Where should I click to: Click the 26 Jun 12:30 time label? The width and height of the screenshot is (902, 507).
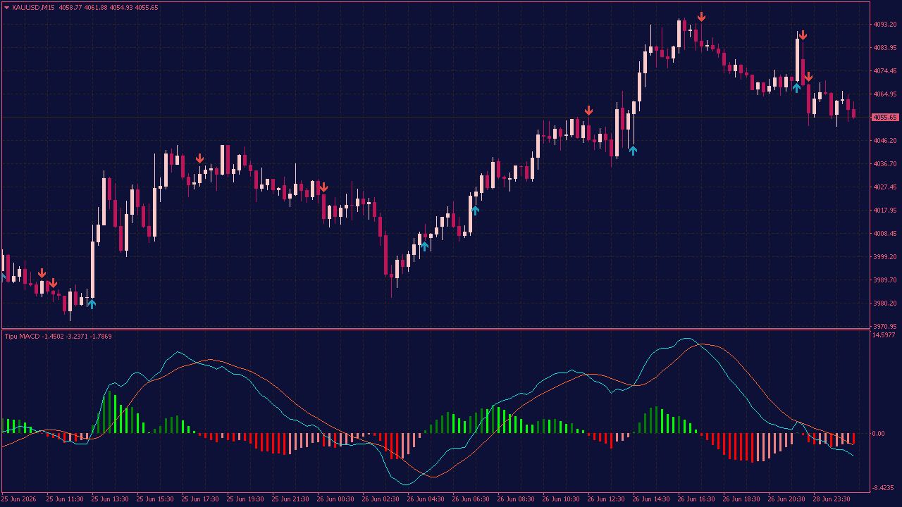tap(606, 499)
